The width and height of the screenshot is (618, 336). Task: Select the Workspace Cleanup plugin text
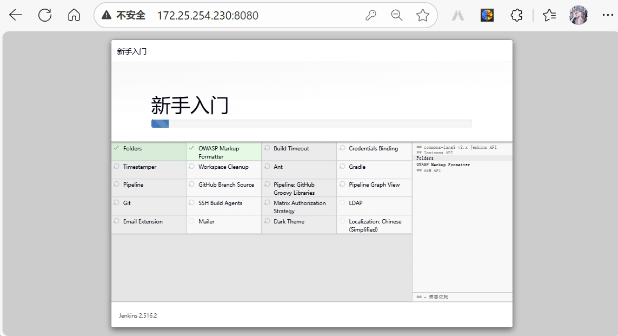(x=223, y=167)
